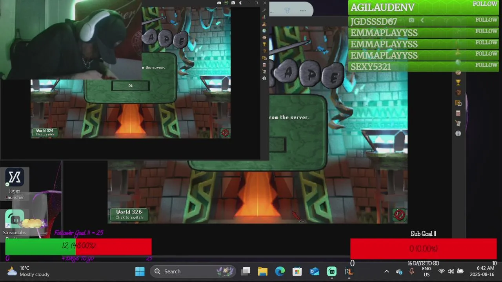Open Task View on taskbar
This screenshot has width=502, height=282.
[246, 271]
